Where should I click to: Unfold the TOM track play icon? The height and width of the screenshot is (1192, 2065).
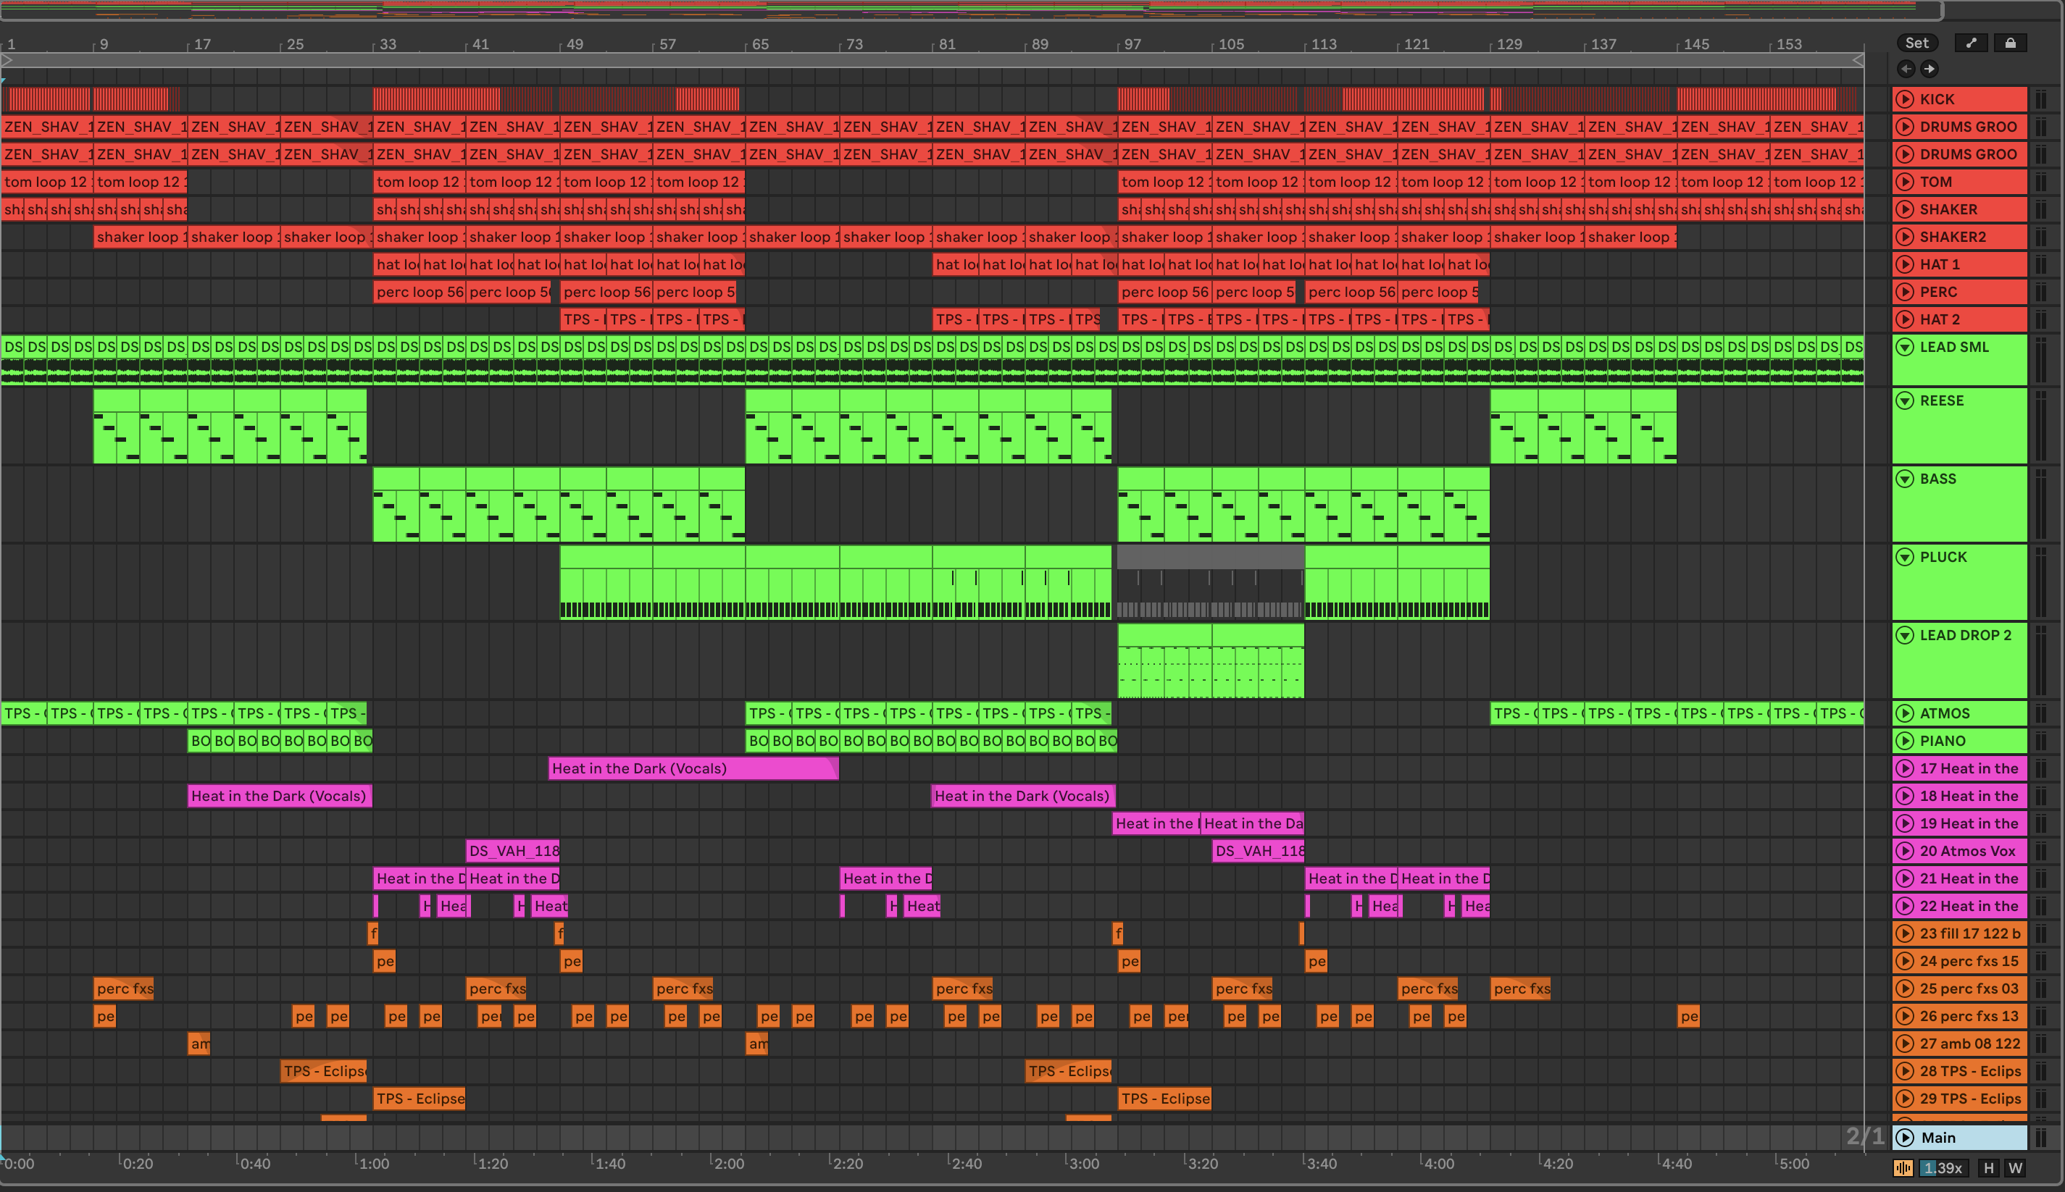click(x=1906, y=182)
